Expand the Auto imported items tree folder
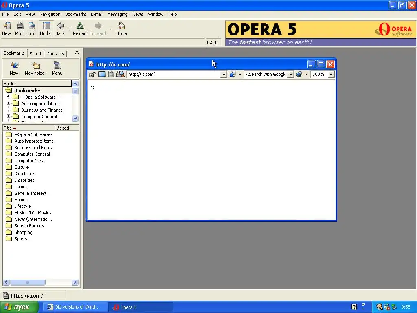Viewport: 417px width, 313px height. click(8, 103)
